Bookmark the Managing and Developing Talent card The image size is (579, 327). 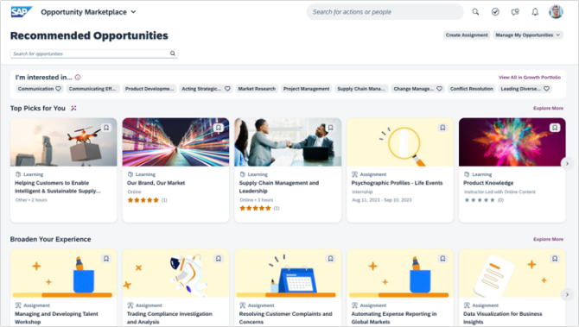106,259
